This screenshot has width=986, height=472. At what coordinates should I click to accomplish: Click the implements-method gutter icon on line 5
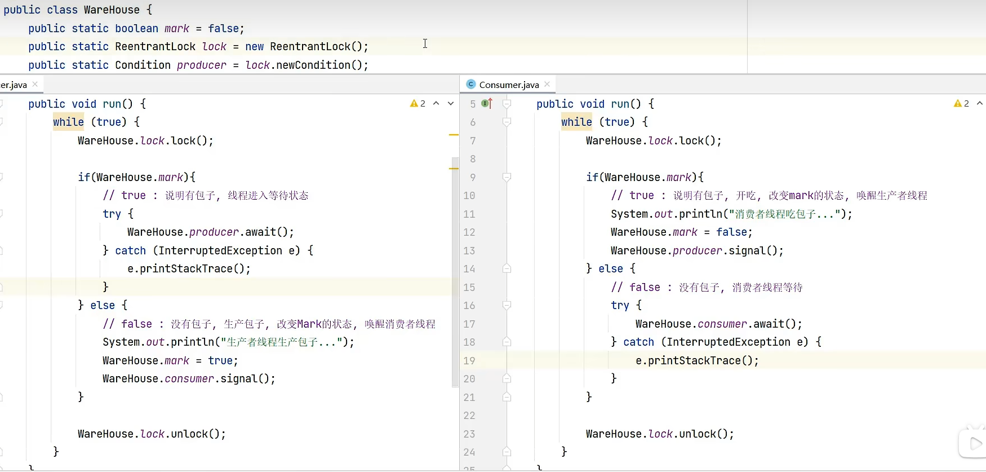pos(487,103)
